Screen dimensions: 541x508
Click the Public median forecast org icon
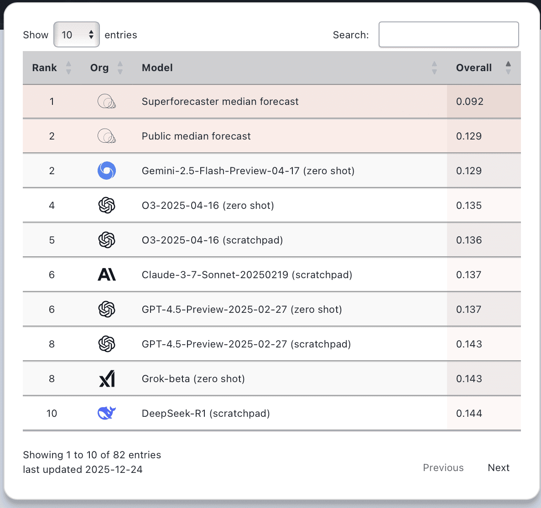106,136
